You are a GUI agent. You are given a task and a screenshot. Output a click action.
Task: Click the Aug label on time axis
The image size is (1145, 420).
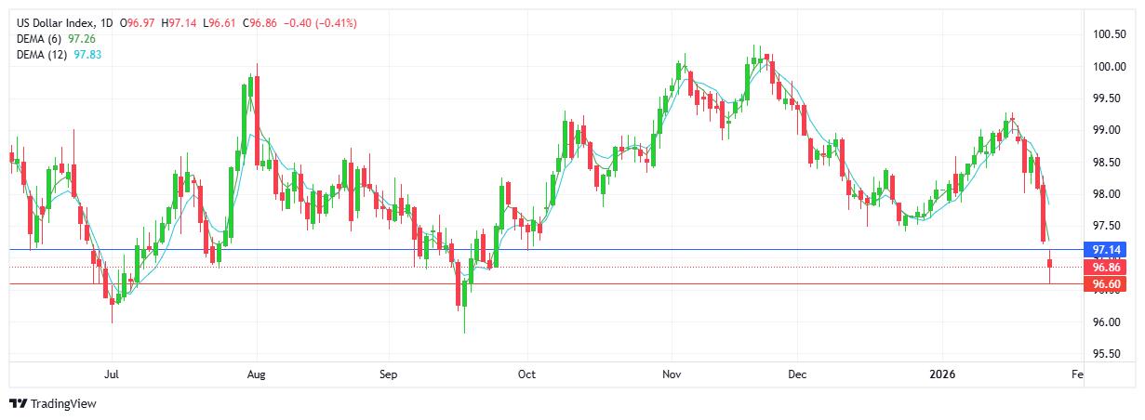click(x=257, y=374)
